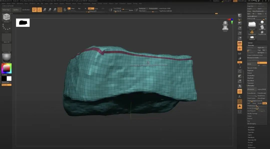
Task: Activate the Move transform icon
Action: coord(44,10)
